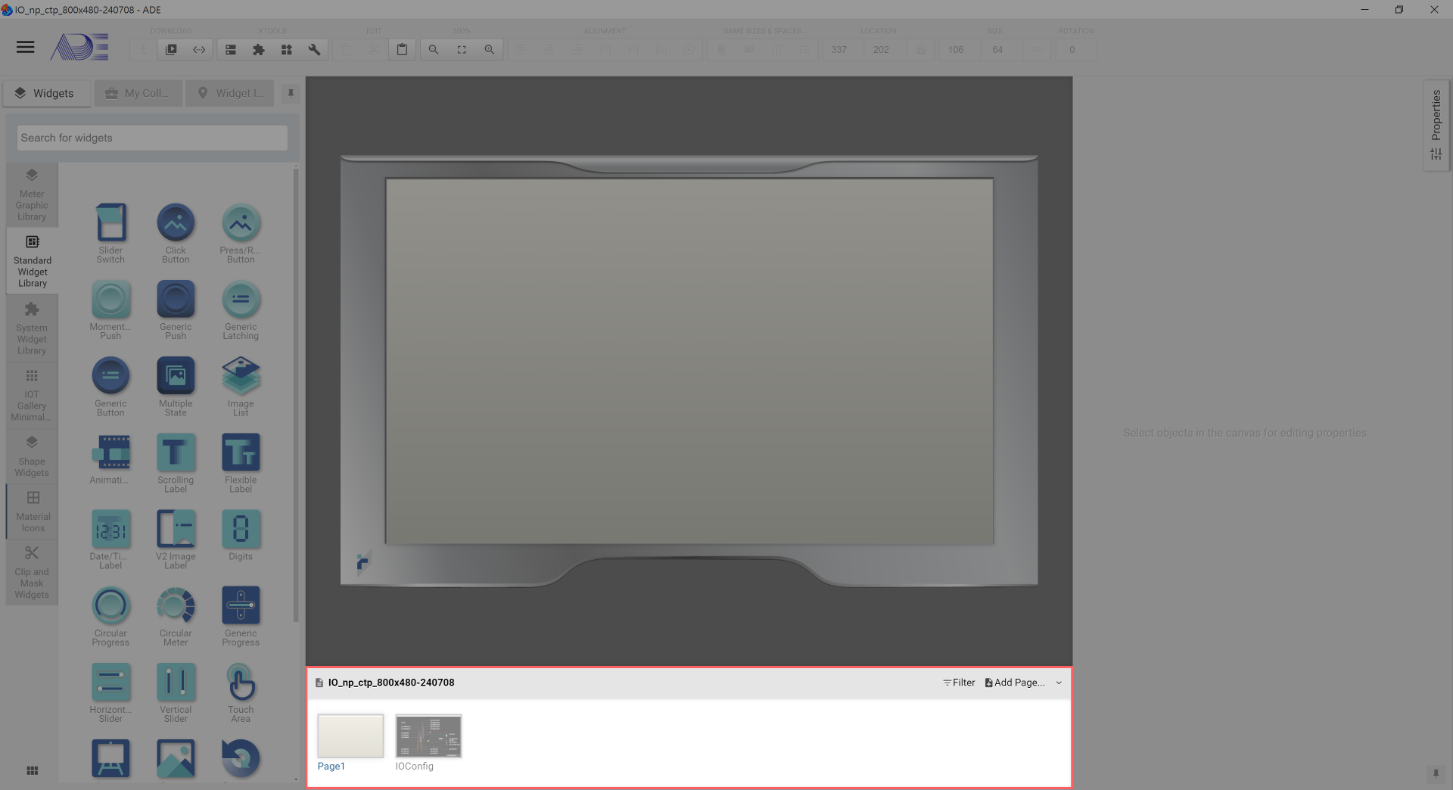Screen dimensions: 1453x790
Task: Click the wrench tool in XTools
Action: pos(314,50)
